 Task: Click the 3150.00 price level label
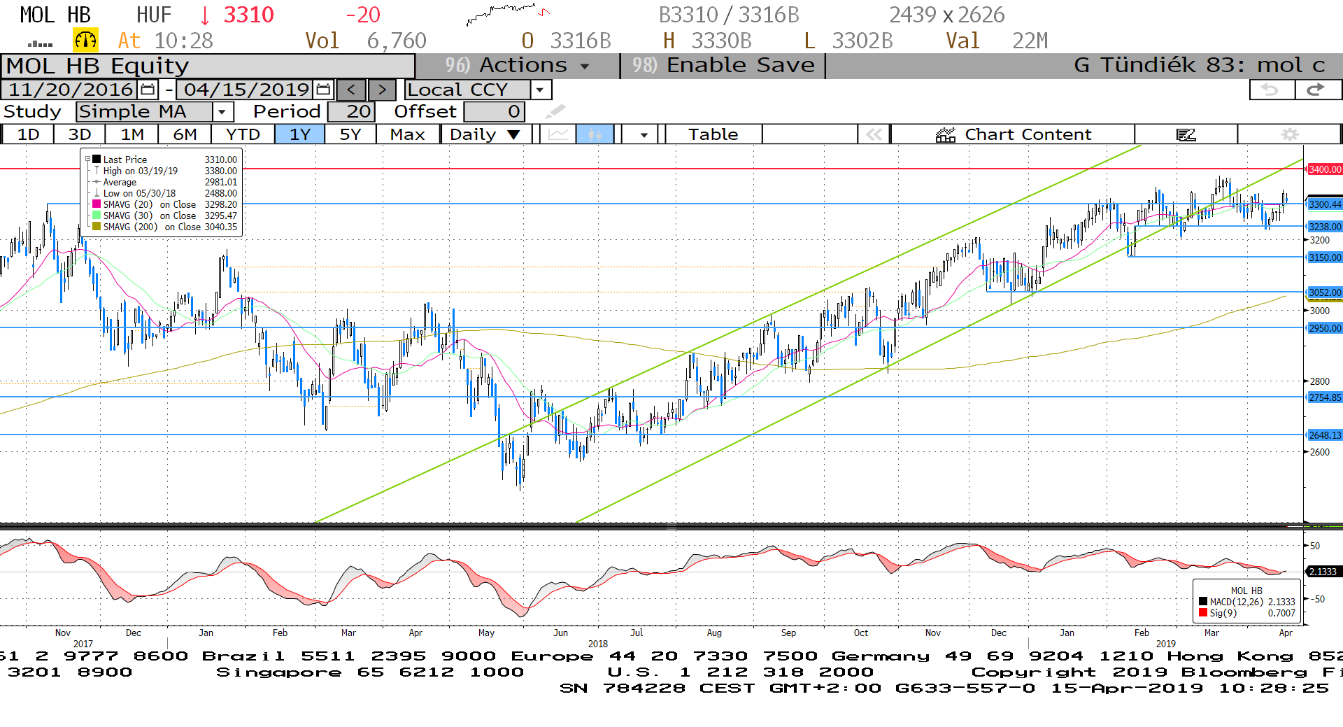(1325, 257)
